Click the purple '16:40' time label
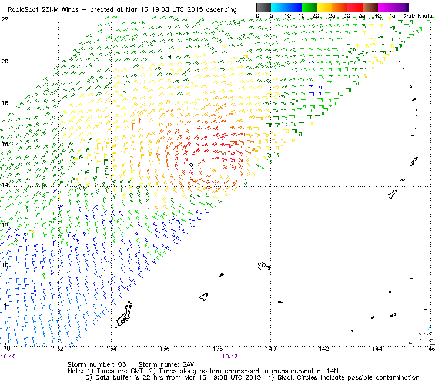The height and width of the screenshot is (382, 435). pyautogui.click(x=8, y=357)
